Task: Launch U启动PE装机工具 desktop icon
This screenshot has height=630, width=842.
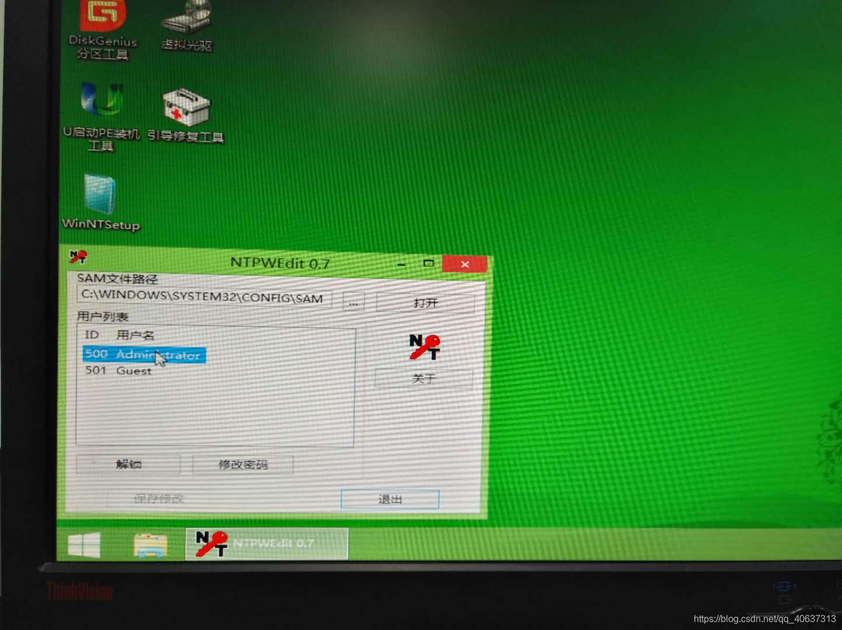Action: pyautogui.click(x=102, y=116)
